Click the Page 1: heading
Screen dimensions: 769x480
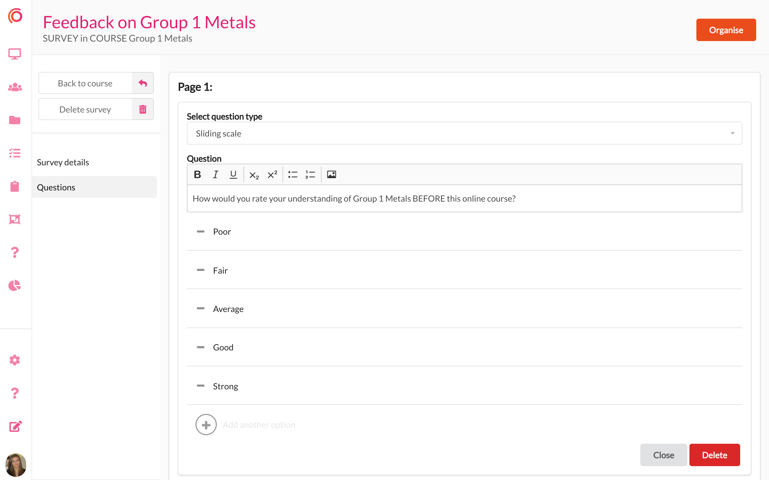[195, 87]
